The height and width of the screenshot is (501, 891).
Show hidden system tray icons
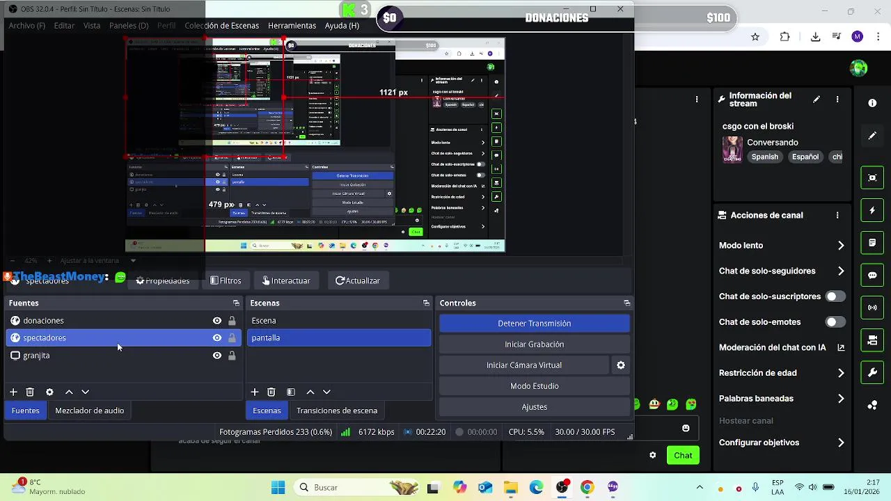700,488
